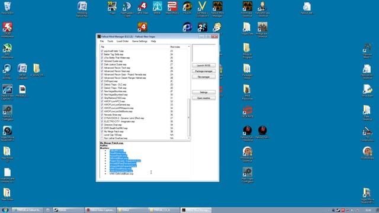Click the mod list scrollbar up arrow

[189, 47]
